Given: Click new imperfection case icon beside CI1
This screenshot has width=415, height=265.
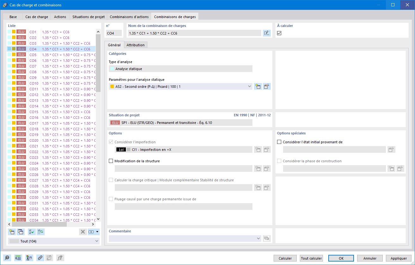Looking at the screenshot, I should coord(258,150).
